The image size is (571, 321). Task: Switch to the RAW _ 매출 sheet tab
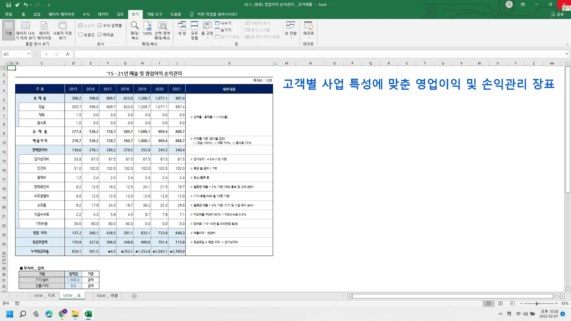(107, 296)
